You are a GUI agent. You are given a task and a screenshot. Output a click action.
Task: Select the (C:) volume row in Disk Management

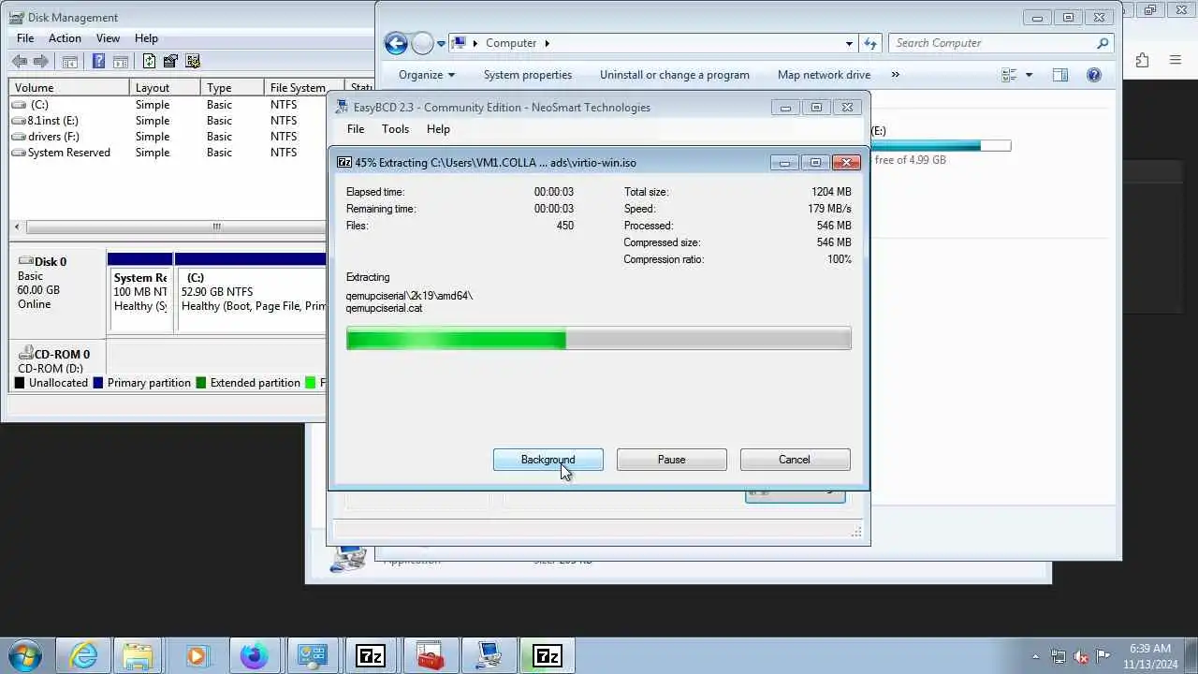click(168, 105)
